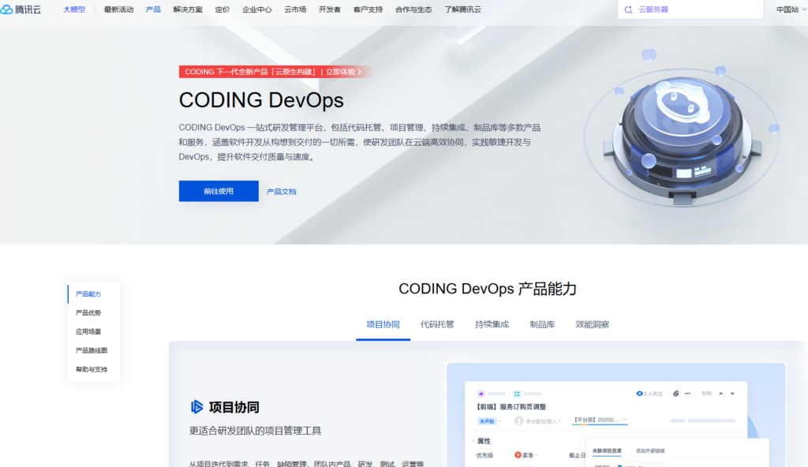Click the up arrow previous-item icon in mockup
The width and height of the screenshot is (808, 467).
[x=720, y=394]
